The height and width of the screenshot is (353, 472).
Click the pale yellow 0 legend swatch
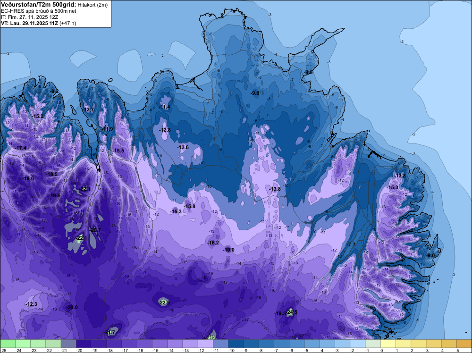[x=388, y=344]
